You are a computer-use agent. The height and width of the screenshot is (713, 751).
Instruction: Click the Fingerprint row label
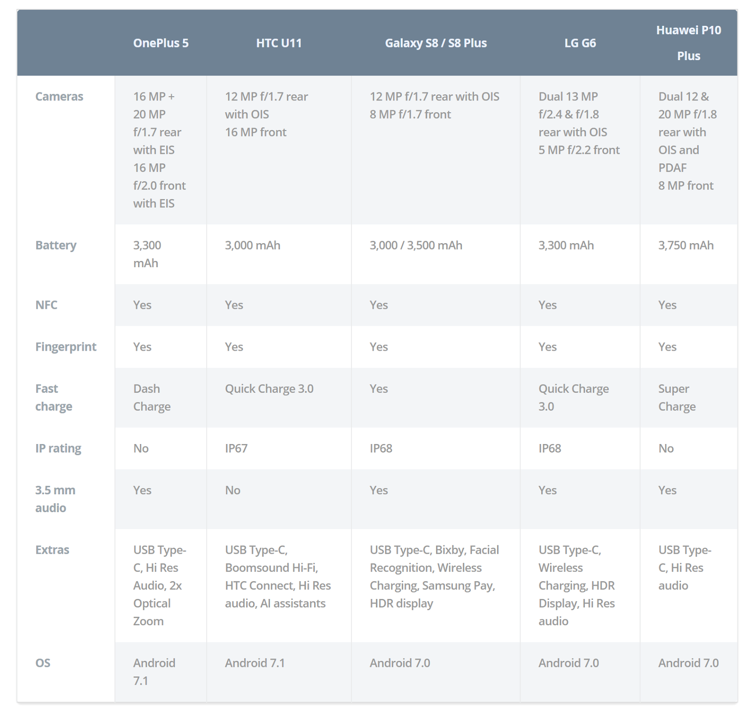click(x=66, y=347)
